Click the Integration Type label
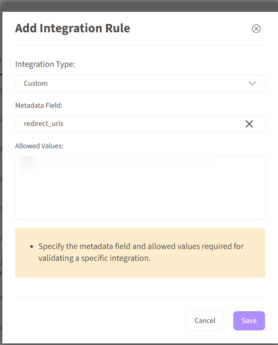The height and width of the screenshot is (345, 278). click(45, 64)
